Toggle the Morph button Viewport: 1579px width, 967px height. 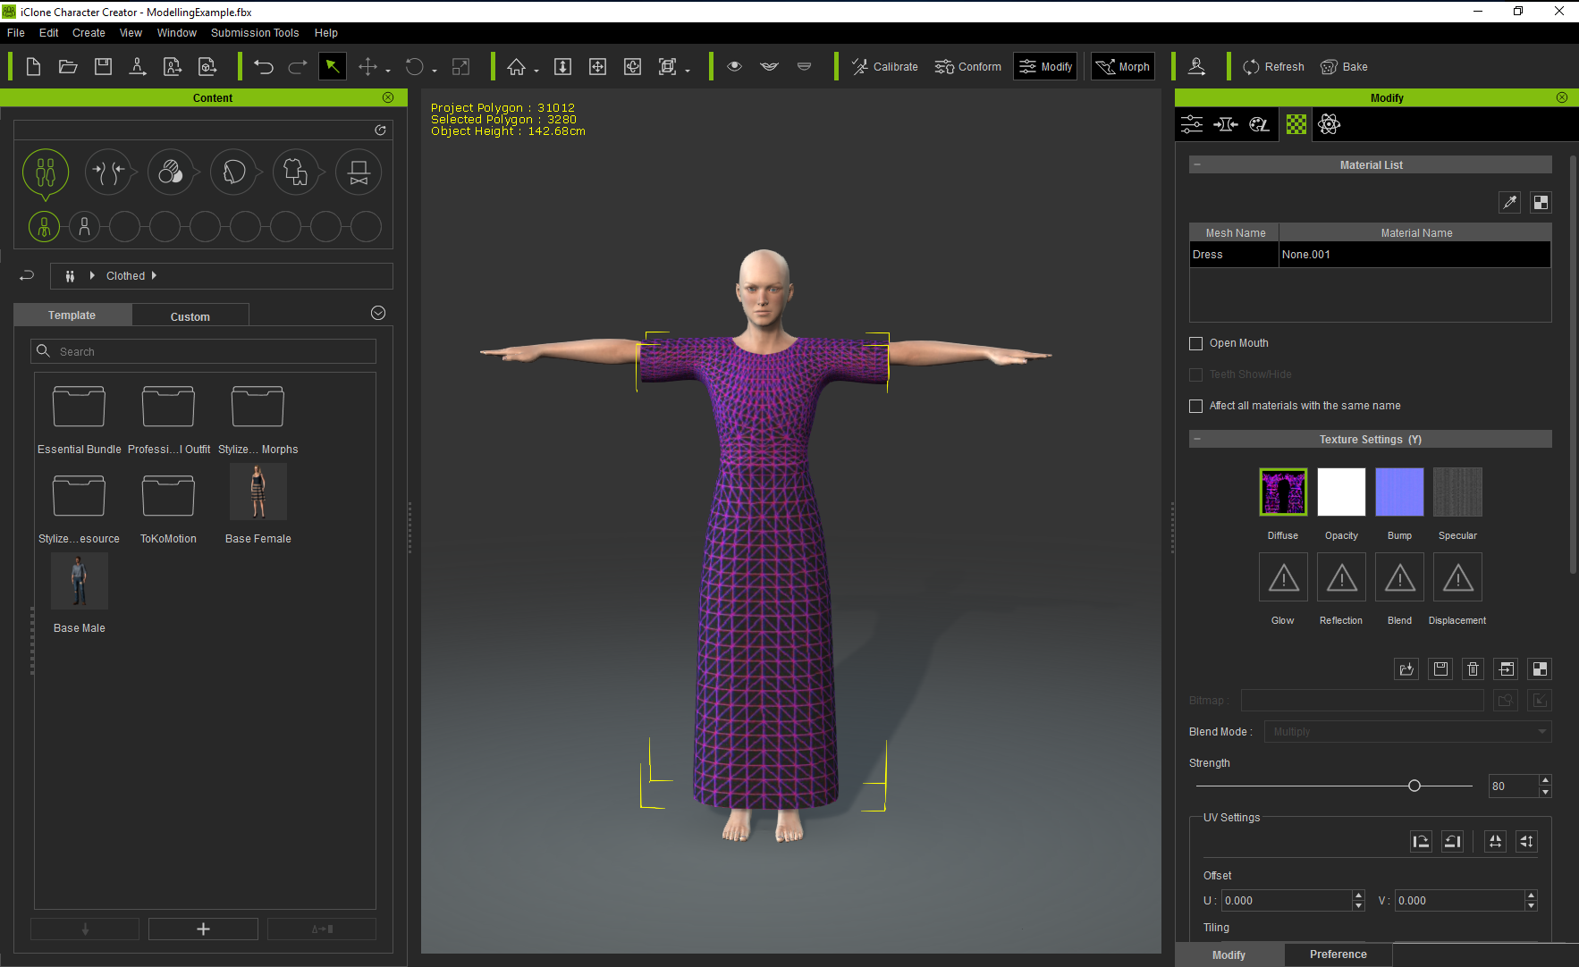click(1123, 66)
